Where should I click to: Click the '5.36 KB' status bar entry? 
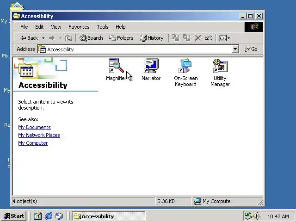tap(166, 201)
